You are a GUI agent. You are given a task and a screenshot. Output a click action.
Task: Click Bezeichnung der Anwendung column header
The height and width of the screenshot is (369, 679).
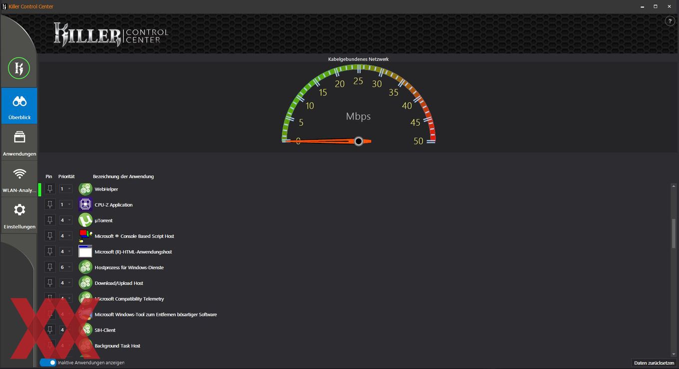123,176
